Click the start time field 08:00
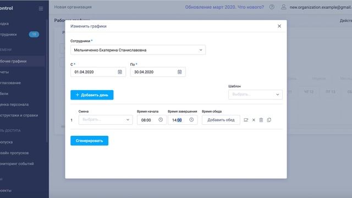Viewport: 352px width, 198px height. pyautogui.click(x=152, y=120)
